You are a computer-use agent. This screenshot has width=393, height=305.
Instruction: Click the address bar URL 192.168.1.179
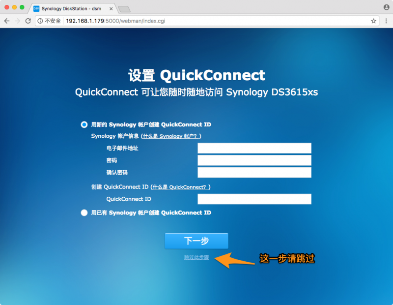coord(115,21)
